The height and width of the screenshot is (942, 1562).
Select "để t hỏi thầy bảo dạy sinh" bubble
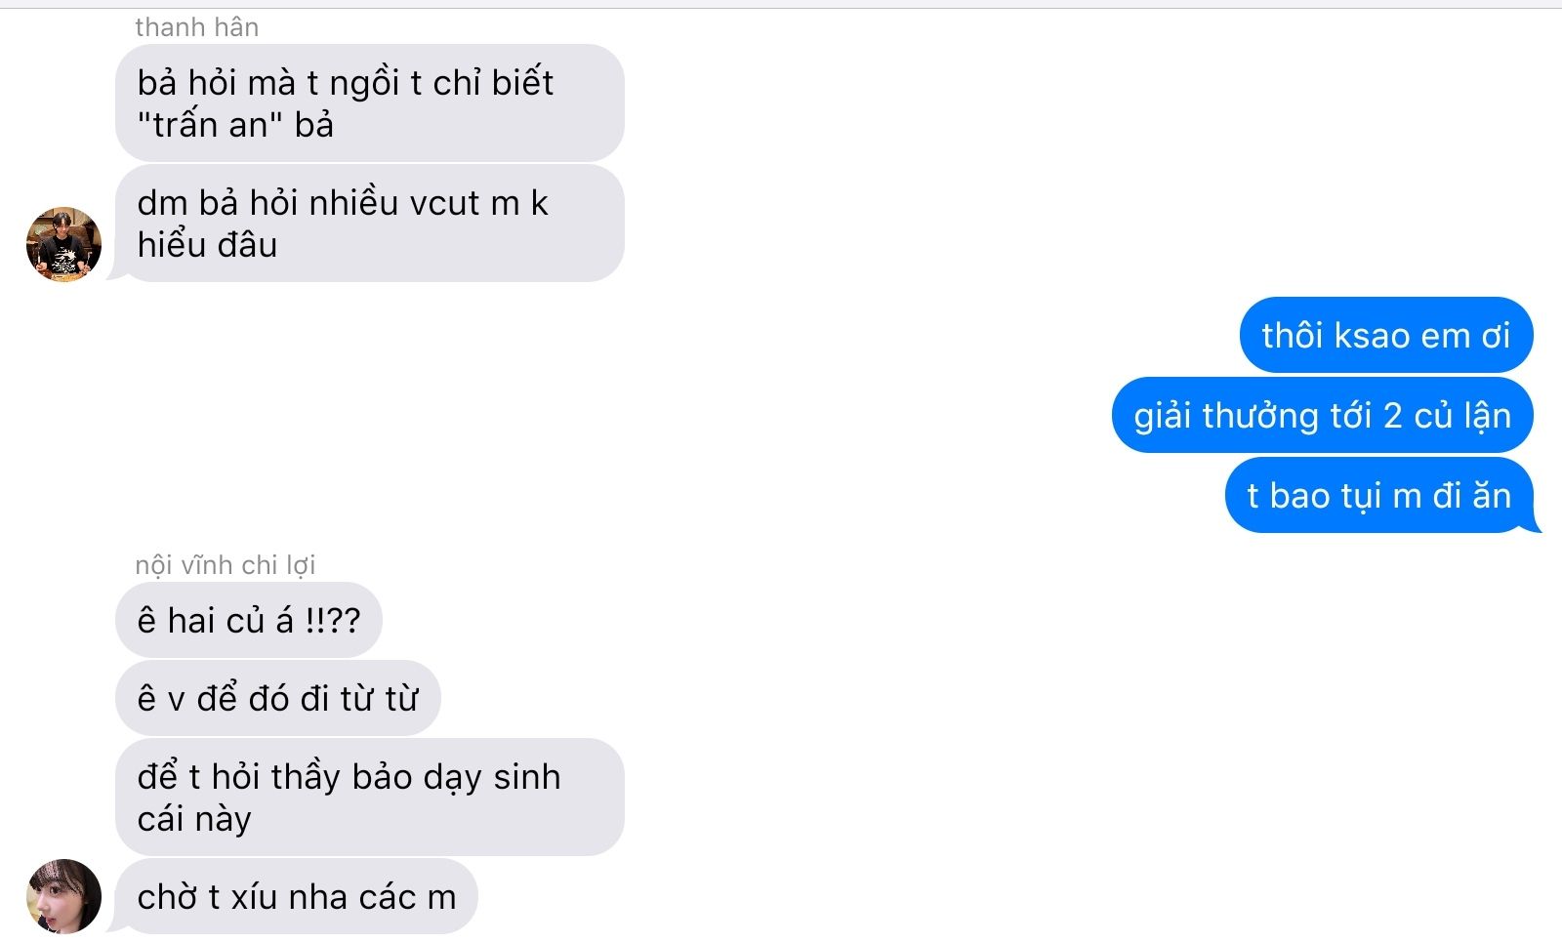[370, 798]
